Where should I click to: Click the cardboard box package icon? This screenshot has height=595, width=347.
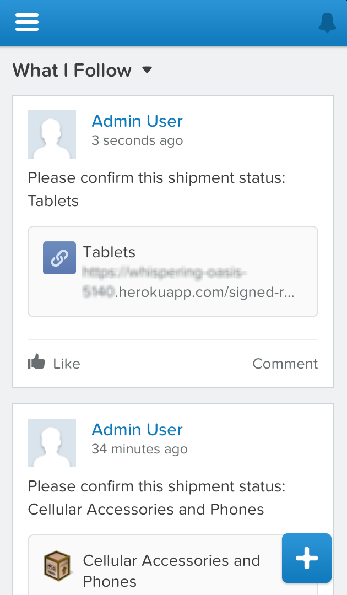[x=57, y=566]
